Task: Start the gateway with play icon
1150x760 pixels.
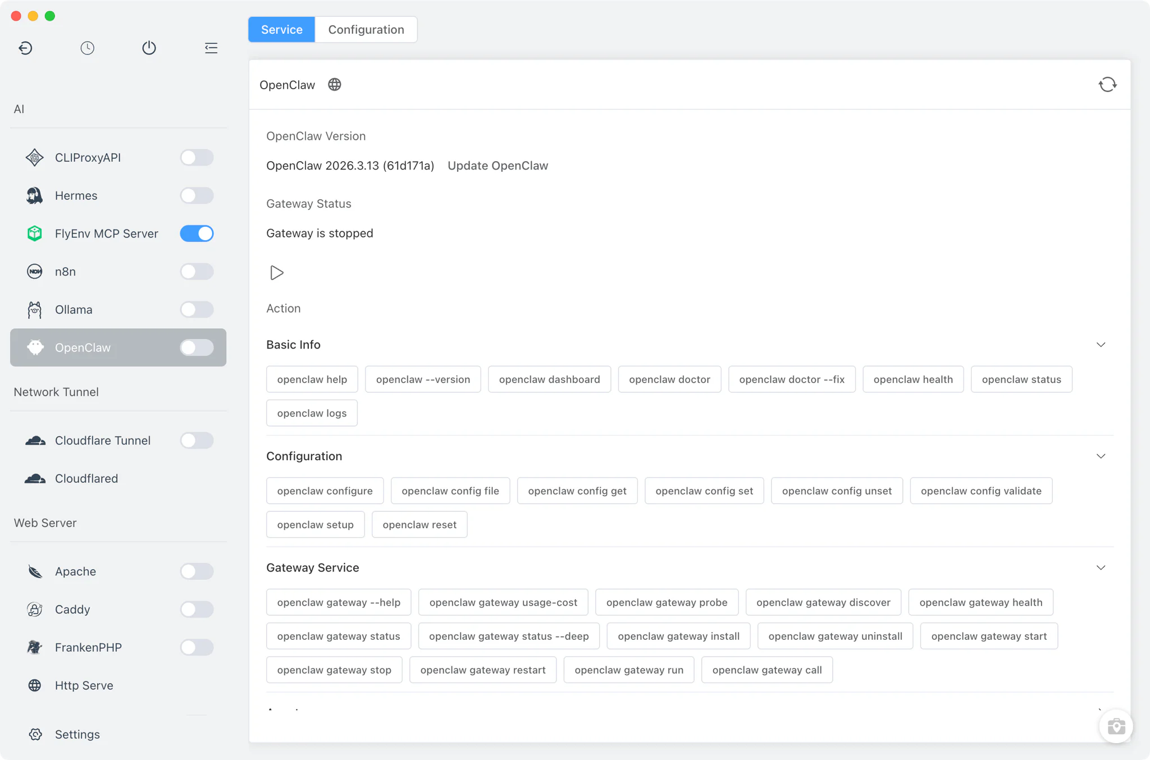Action: [x=276, y=273]
